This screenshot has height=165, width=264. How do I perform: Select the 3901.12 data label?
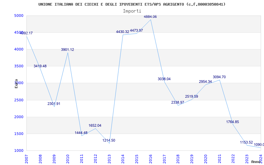pyautogui.click(x=68, y=50)
